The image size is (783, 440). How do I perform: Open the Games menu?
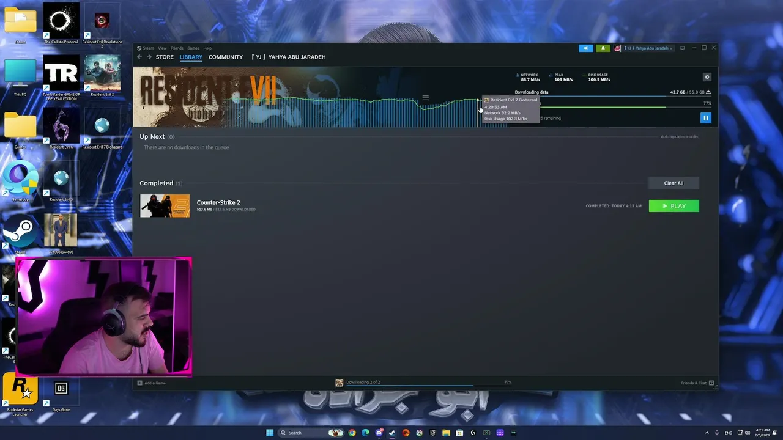coord(193,48)
